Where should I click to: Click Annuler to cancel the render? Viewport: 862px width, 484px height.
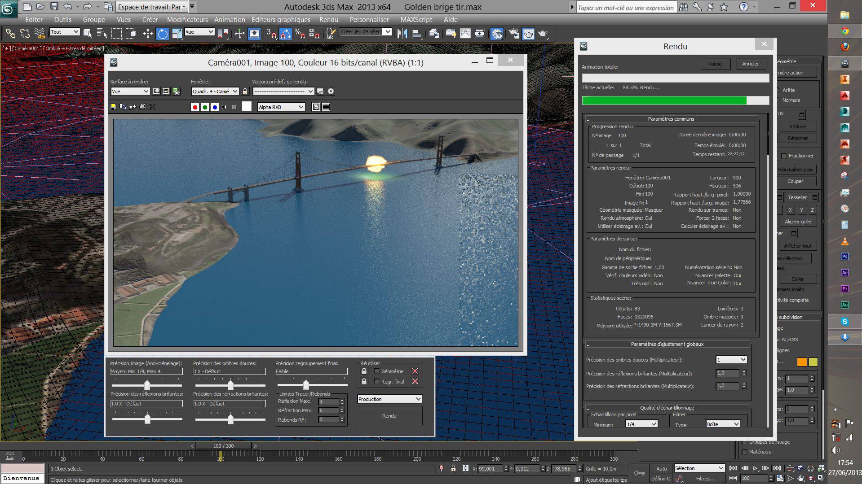(x=750, y=64)
